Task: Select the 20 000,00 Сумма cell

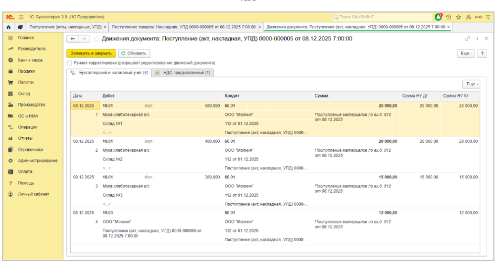Action: point(355,142)
